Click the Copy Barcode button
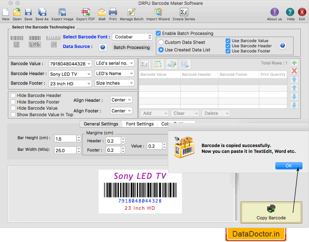Screen dimensions: 309x242 (271, 213)
